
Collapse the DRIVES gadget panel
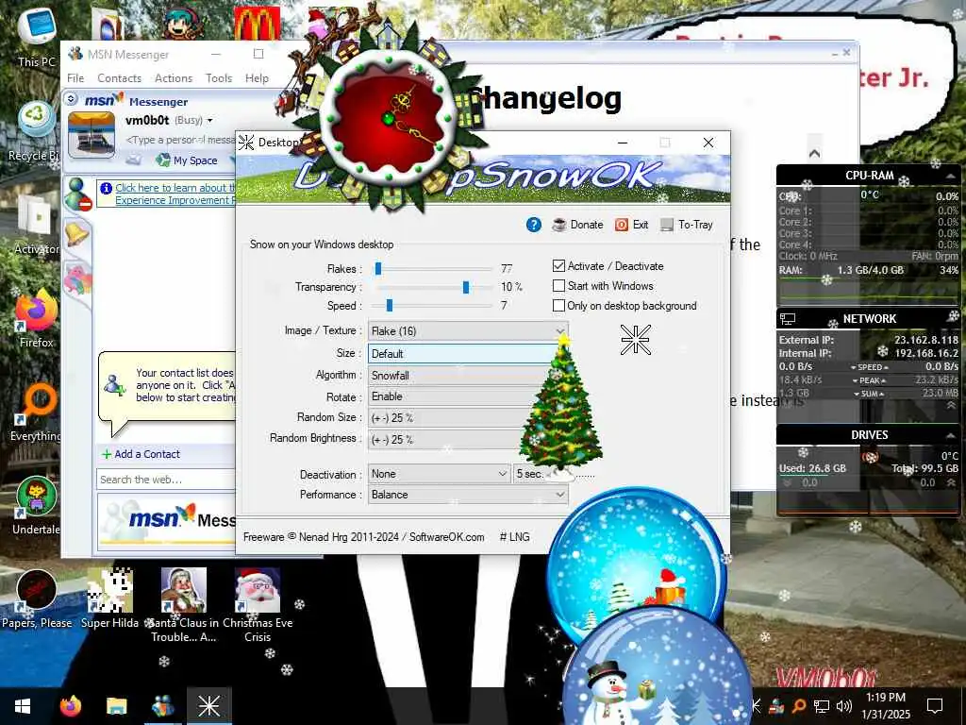(x=950, y=435)
